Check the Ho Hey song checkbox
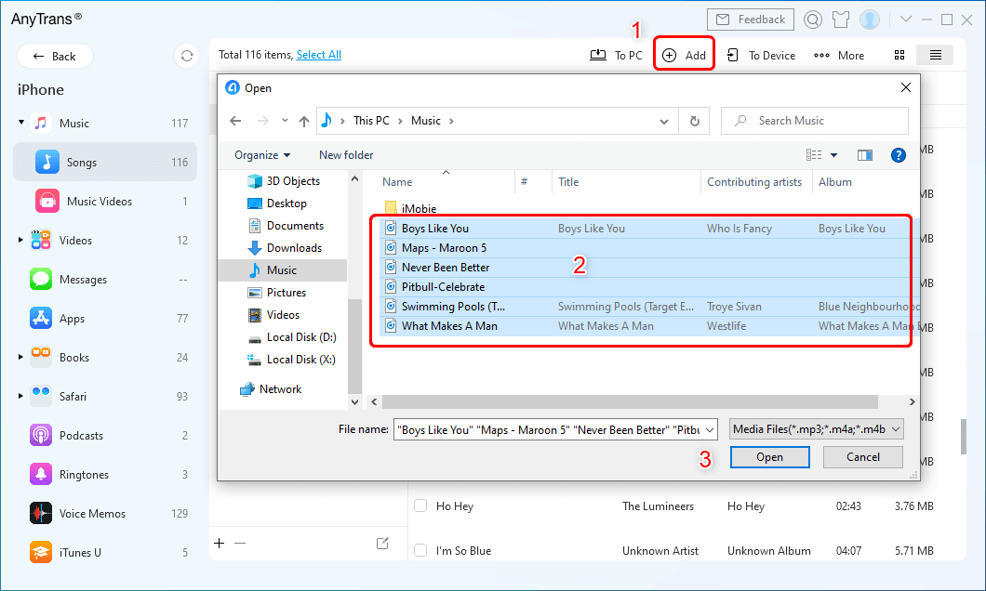This screenshot has height=591, width=986. tap(420, 506)
